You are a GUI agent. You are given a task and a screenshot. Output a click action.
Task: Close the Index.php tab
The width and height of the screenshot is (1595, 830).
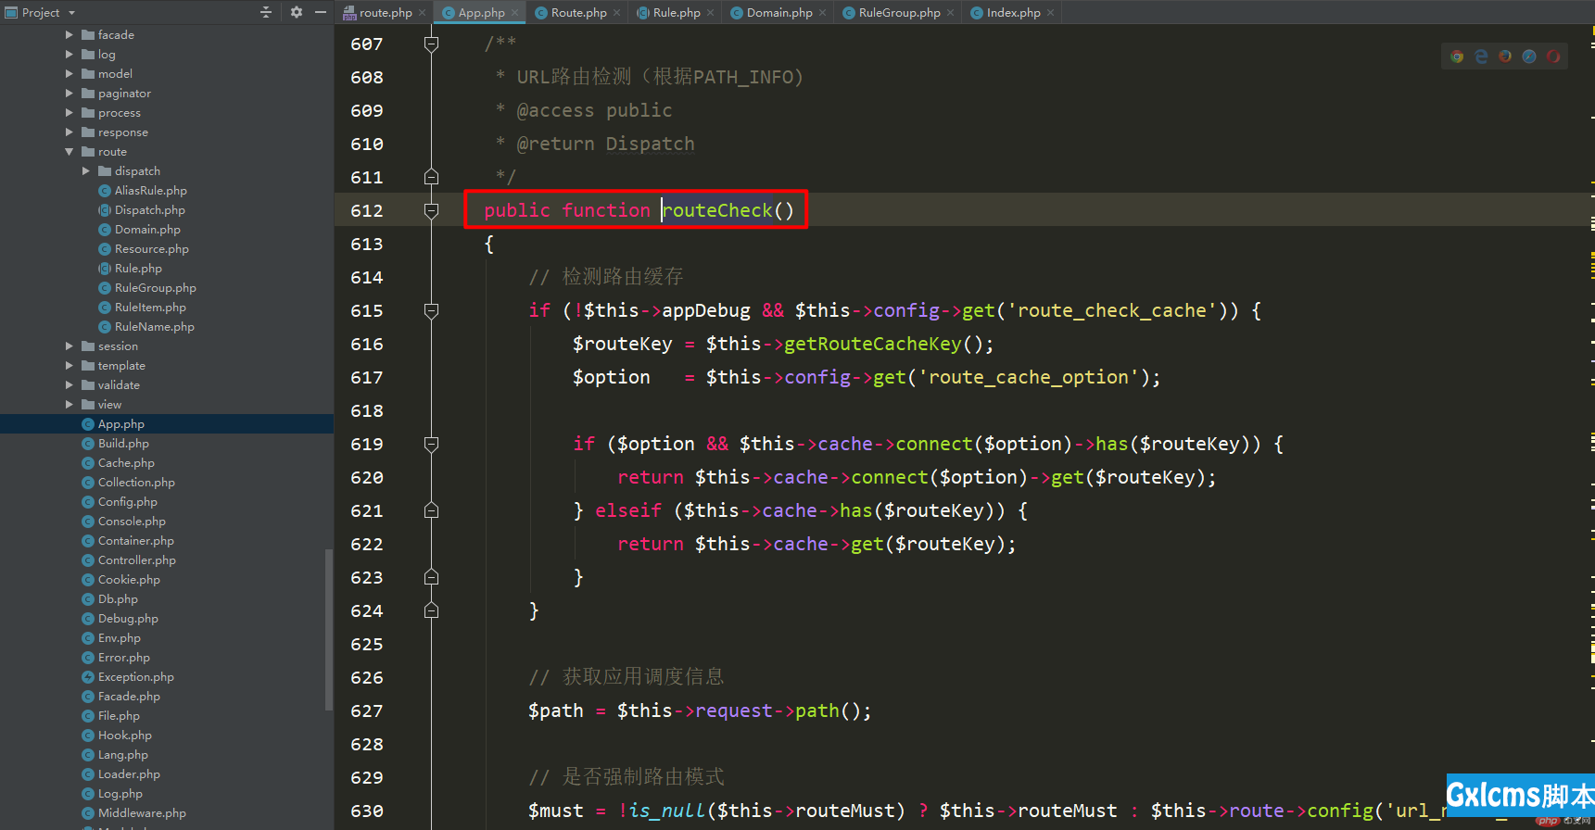1050,13
